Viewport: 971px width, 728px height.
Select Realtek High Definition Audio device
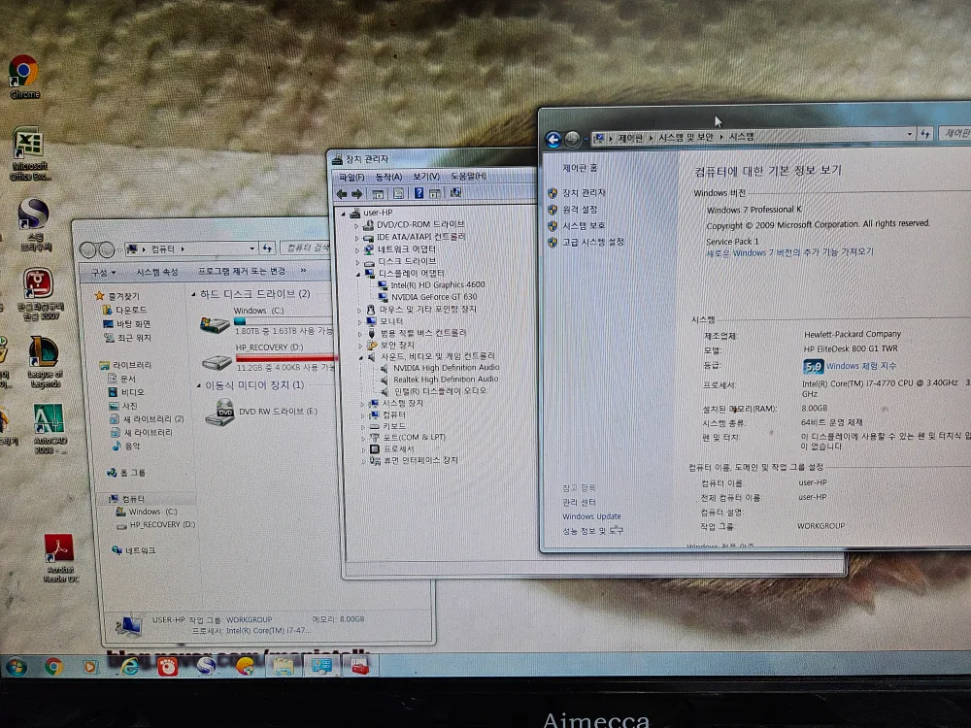point(446,380)
